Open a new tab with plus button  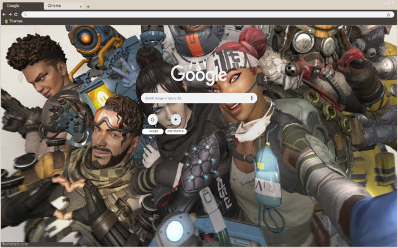(x=88, y=7)
